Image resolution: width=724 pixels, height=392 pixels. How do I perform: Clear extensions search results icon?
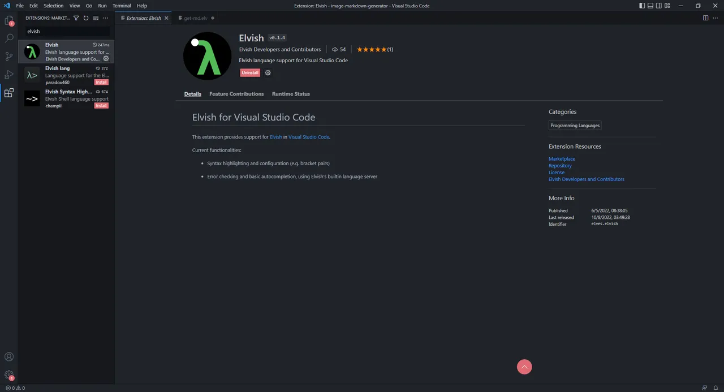[x=96, y=18]
